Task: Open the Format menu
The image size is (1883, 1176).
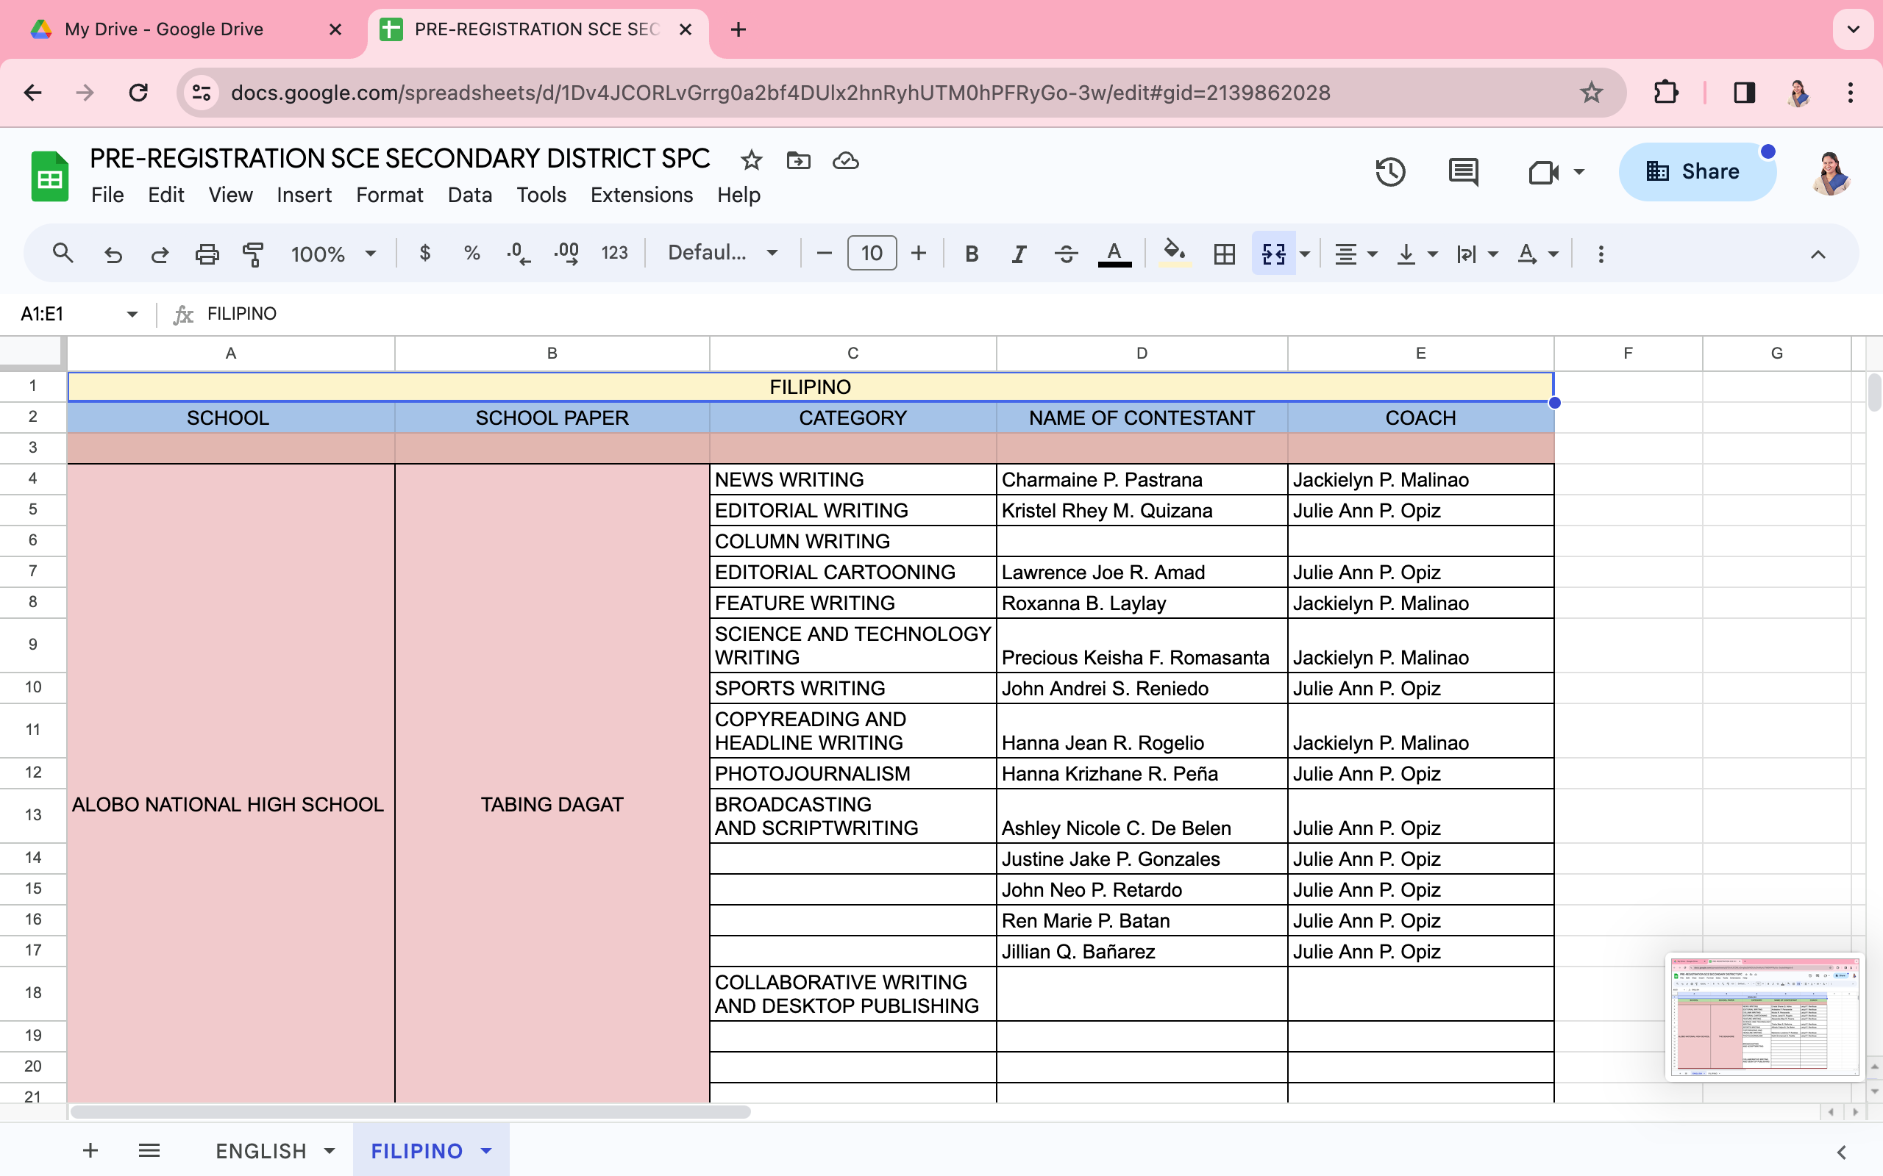Action: pyautogui.click(x=389, y=196)
